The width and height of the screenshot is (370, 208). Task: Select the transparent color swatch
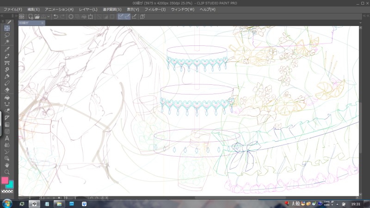click(7, 191)
